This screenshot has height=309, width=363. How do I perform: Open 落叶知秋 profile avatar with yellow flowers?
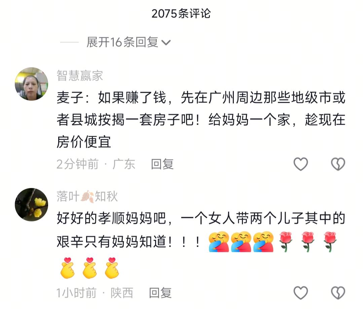click(32, 205)
